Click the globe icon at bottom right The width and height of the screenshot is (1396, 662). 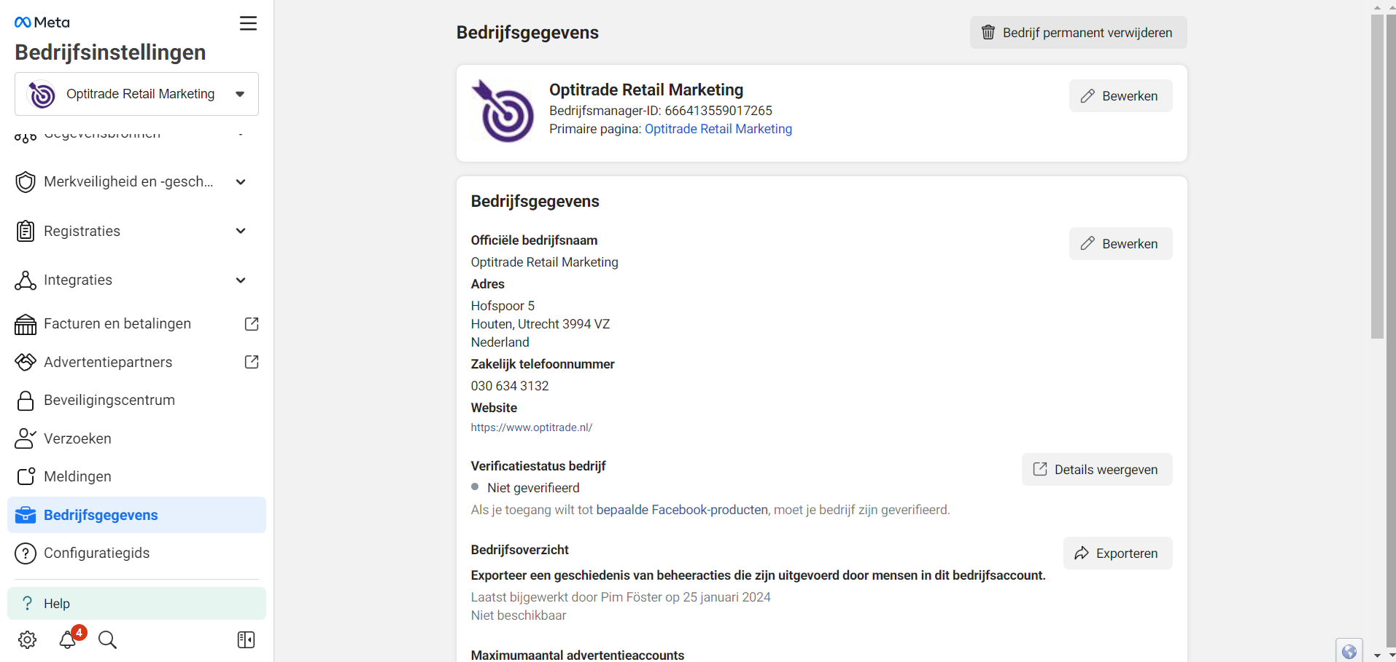1349,651
